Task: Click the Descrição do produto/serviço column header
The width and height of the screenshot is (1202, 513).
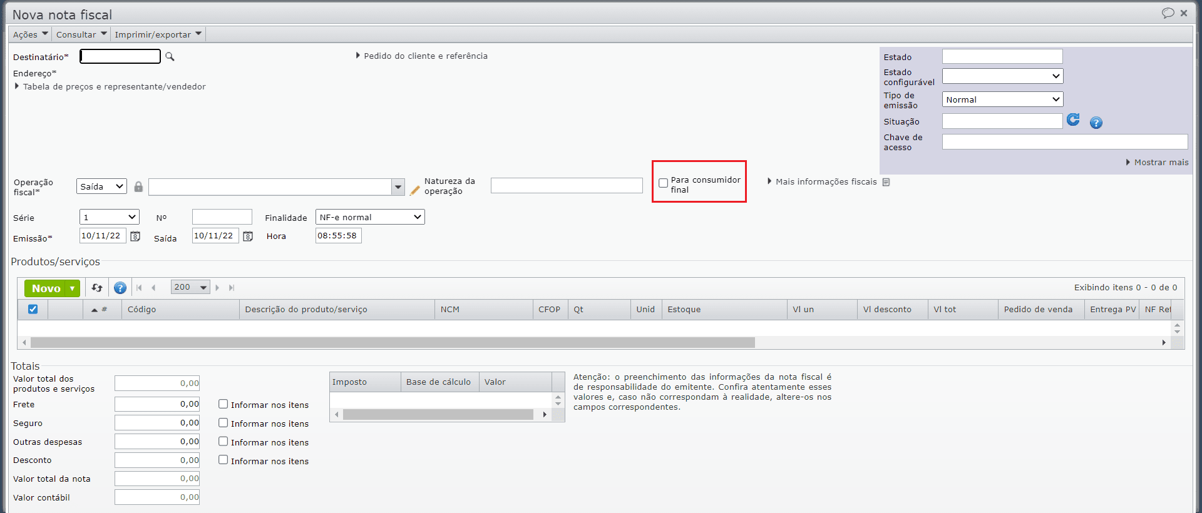Action: pos(337,310)
